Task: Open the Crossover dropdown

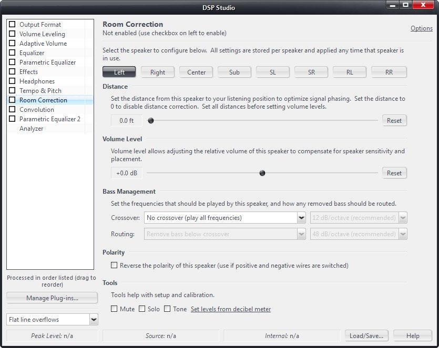Action: coord(301,218)
